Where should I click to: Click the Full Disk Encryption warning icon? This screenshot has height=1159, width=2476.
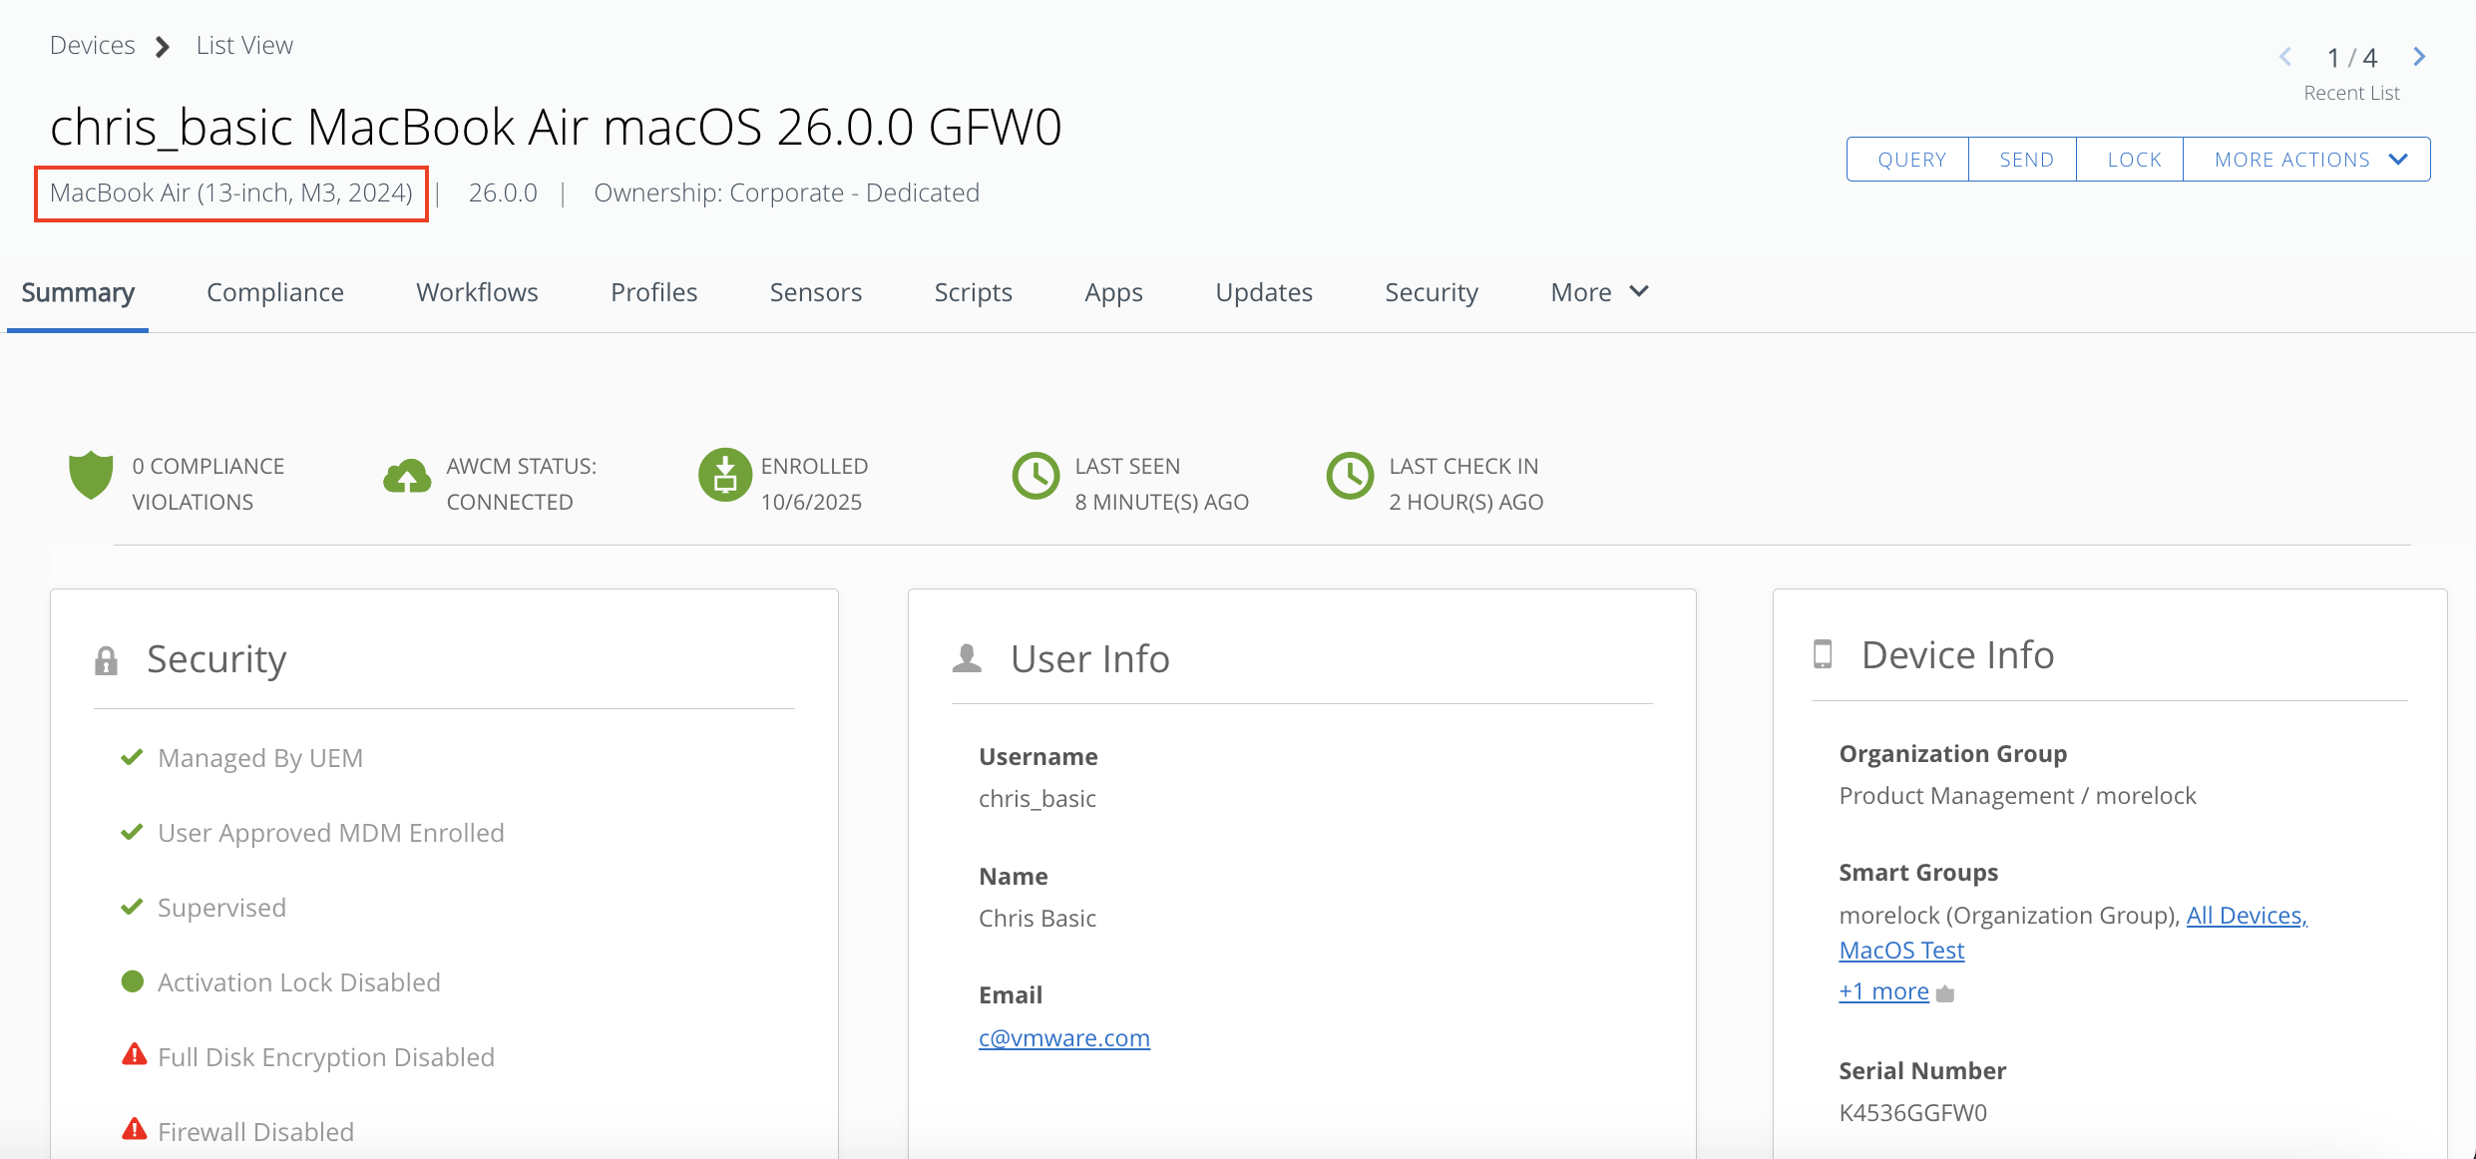pyautogui.click(x=134, y=1055)
